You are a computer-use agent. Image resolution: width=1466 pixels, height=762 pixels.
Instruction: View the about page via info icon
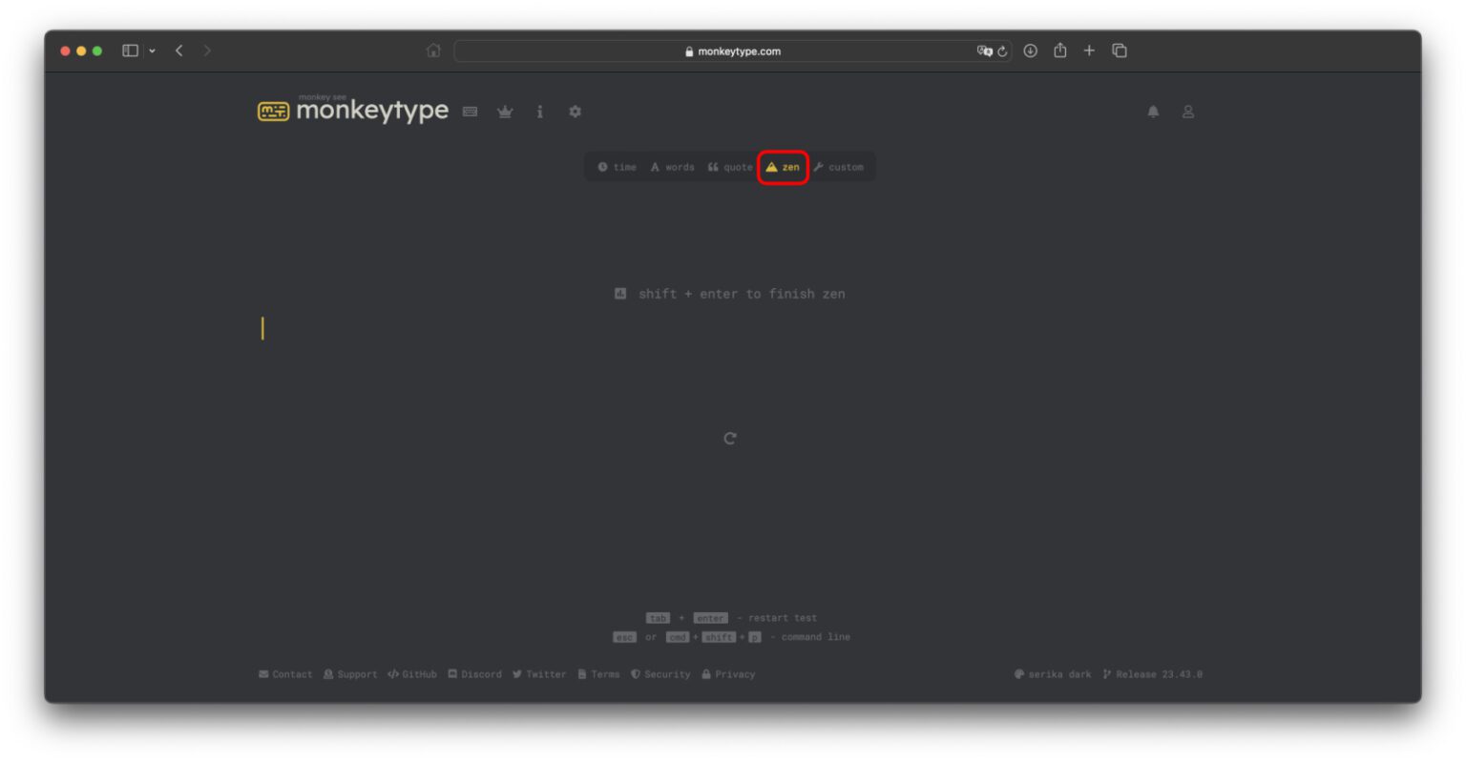click(539, 112)
